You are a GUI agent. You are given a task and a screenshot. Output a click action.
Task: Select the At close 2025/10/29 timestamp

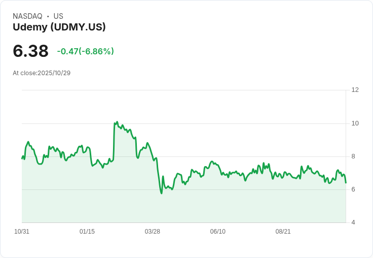coord(42,73)
